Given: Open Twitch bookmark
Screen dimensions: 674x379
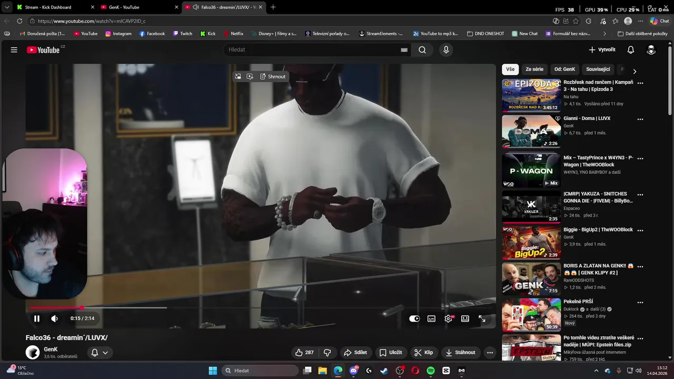Looking at the screenshot, I should tap(182, 34).
